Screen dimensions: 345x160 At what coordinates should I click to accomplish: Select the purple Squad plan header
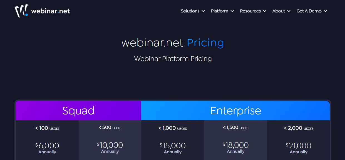[x=78, y=111]
